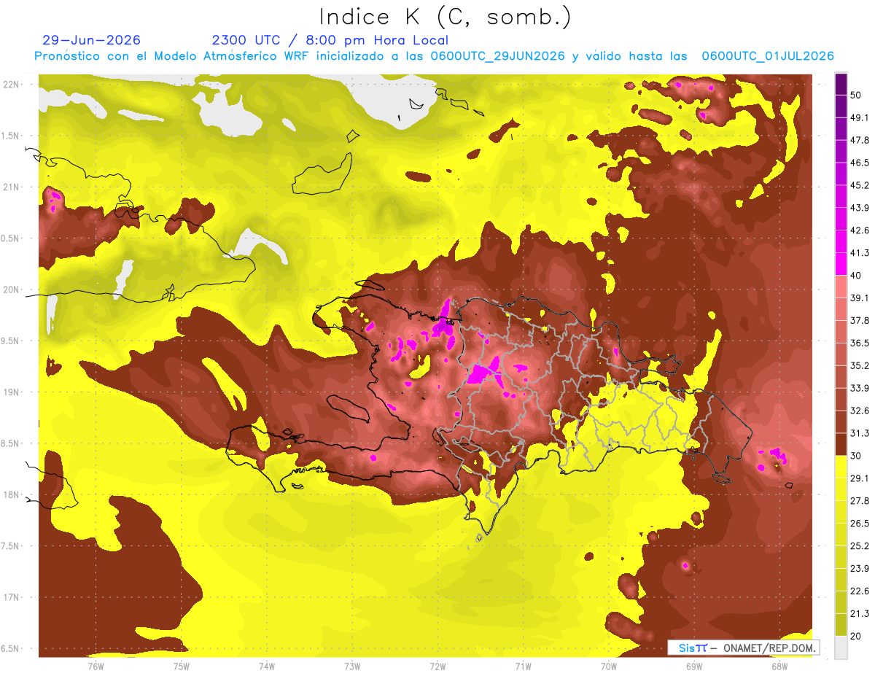Click the longitude axis label "71W"
This screenshot has width=875, height=676.
(x=523, y=666)
